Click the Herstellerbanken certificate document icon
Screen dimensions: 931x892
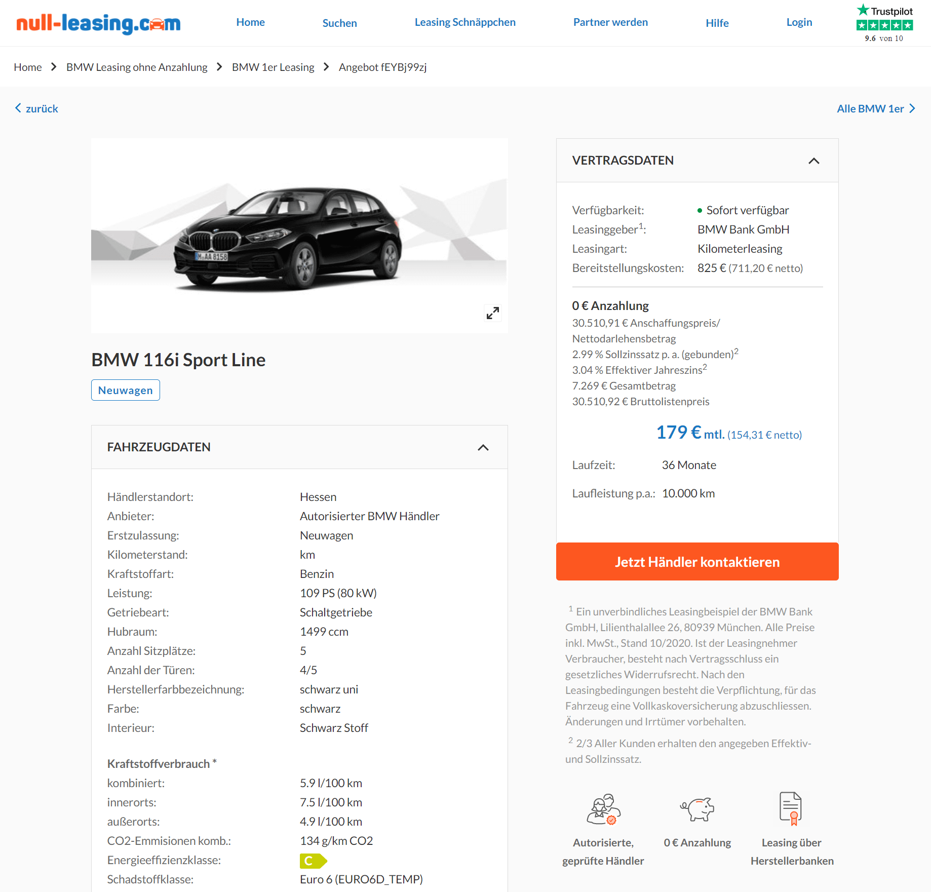(x=791, y=808)
